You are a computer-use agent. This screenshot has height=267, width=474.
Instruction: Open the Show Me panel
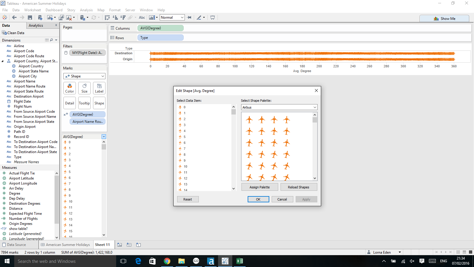pyautogui.click(x=444, y=18)
